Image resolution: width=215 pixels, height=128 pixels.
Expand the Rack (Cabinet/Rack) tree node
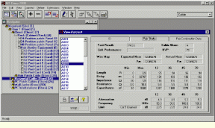(x=16, y=36)
